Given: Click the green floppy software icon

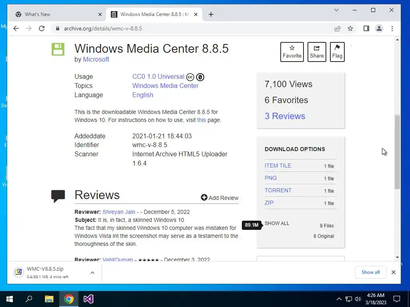Looking at the screenshot, I should 58,49.
